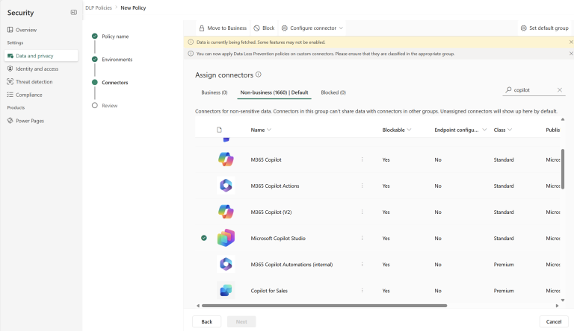Jump to the Policy name step
This screenshot has height=331, width=574.
[x=115, y=37]
